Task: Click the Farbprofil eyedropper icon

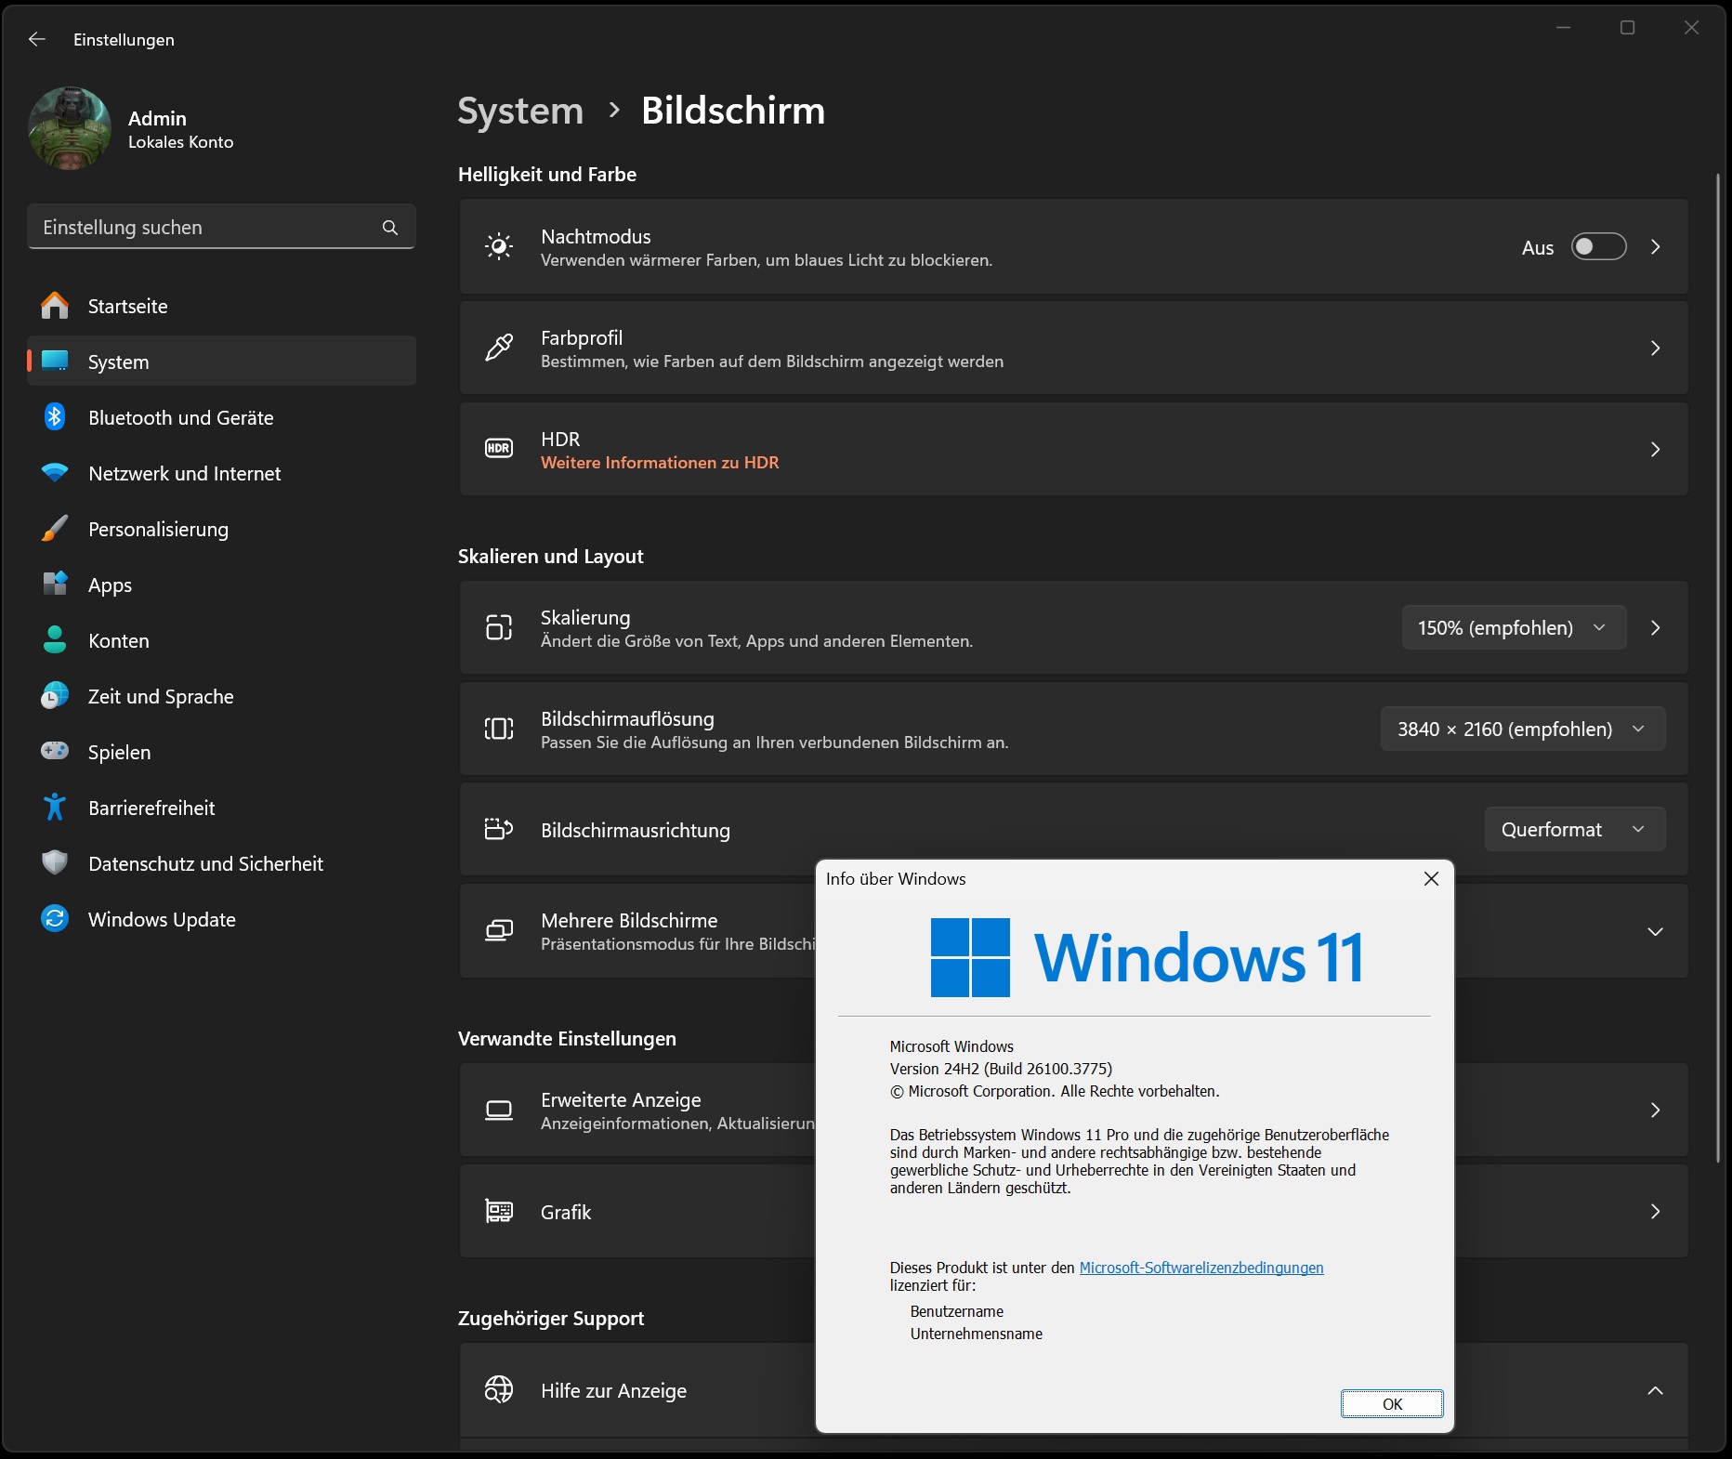Action: pyautogui.click(x=499, y=348)
